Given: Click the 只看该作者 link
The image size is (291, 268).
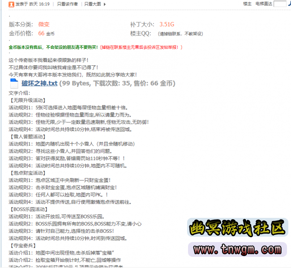Looking at the screenshot, I should [67, 4].
